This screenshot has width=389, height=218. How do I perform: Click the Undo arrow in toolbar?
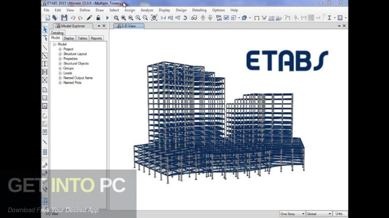coord(73,18)
